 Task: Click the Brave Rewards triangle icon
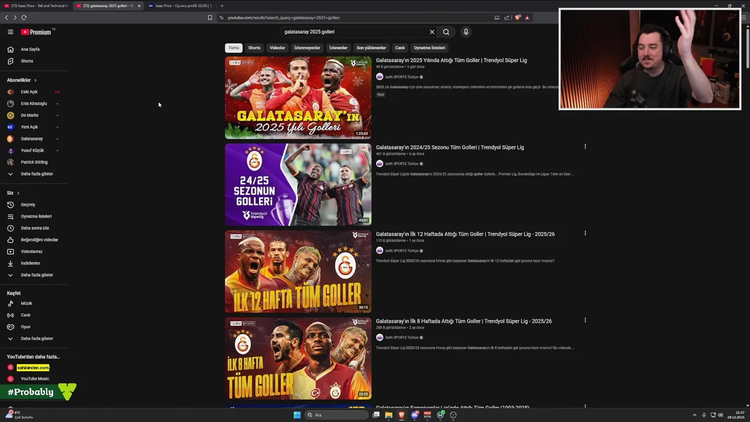(527, 18)
